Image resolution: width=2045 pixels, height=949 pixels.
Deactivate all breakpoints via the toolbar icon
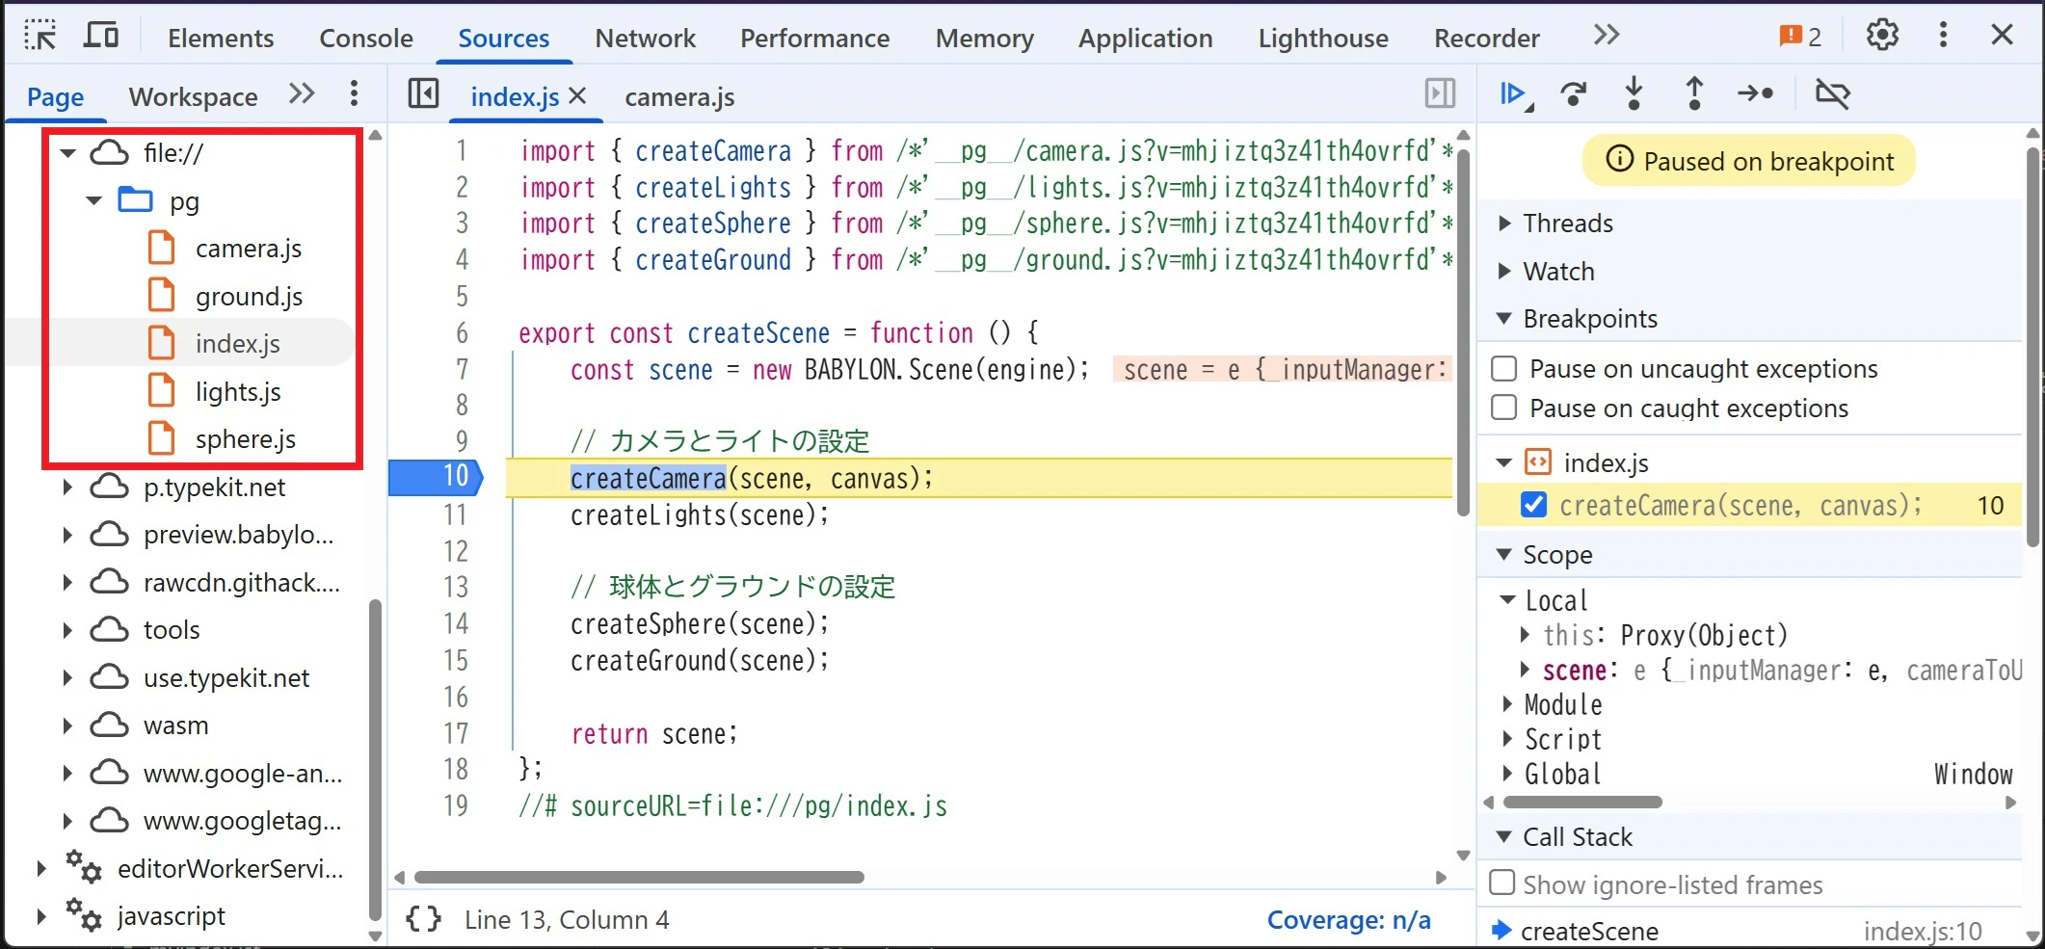1832,93
